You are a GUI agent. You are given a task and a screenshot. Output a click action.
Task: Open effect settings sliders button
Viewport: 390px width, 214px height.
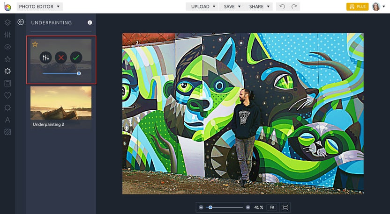[x=46, y=58]
